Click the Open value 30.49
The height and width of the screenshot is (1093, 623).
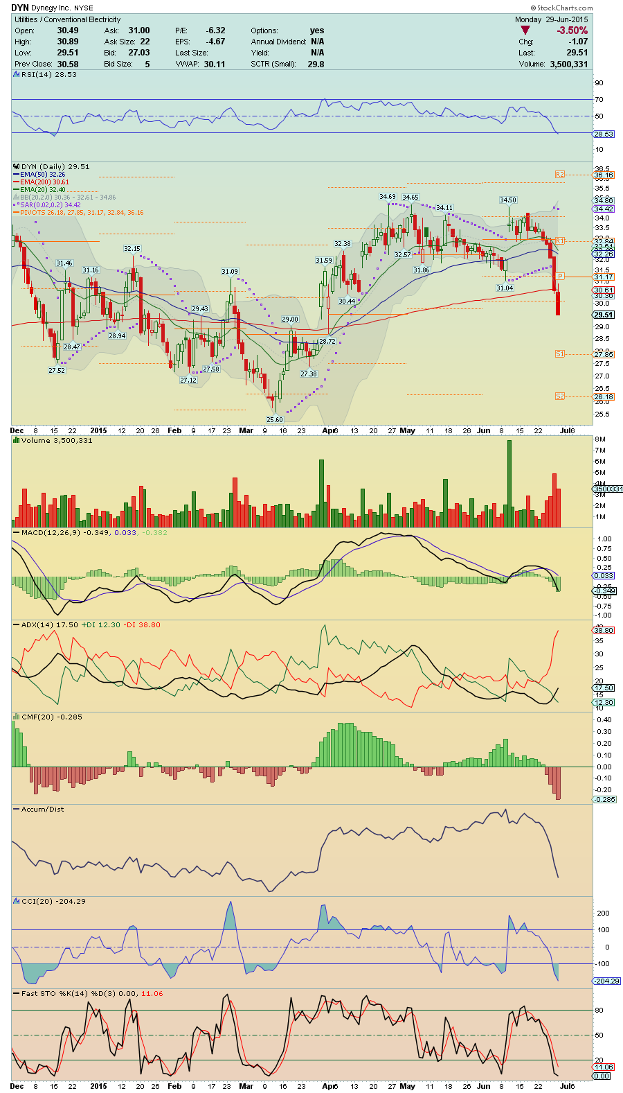coord(68,30)
